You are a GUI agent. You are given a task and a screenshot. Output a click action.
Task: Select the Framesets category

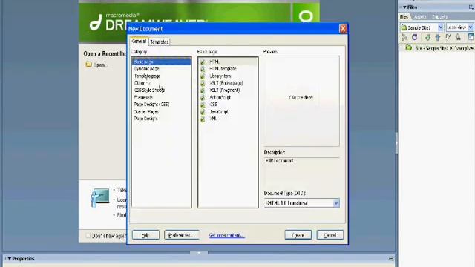(161, 97)
